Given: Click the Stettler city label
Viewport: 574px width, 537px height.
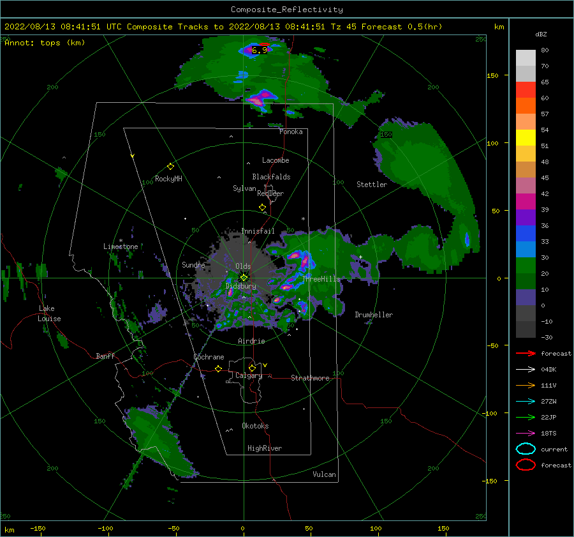Looking at the screenshot, I should (372, 185).
